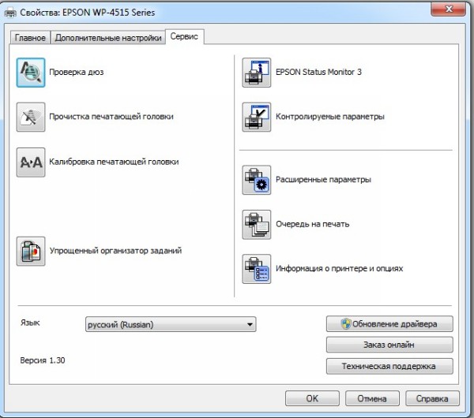Close the EPSON WP-4515 properties window
474x418 pixels.
point(453,9)
